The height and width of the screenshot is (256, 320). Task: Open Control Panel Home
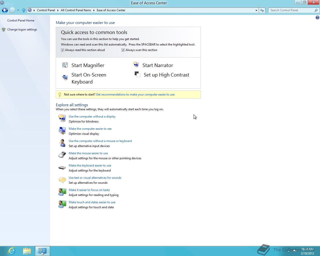21,20
